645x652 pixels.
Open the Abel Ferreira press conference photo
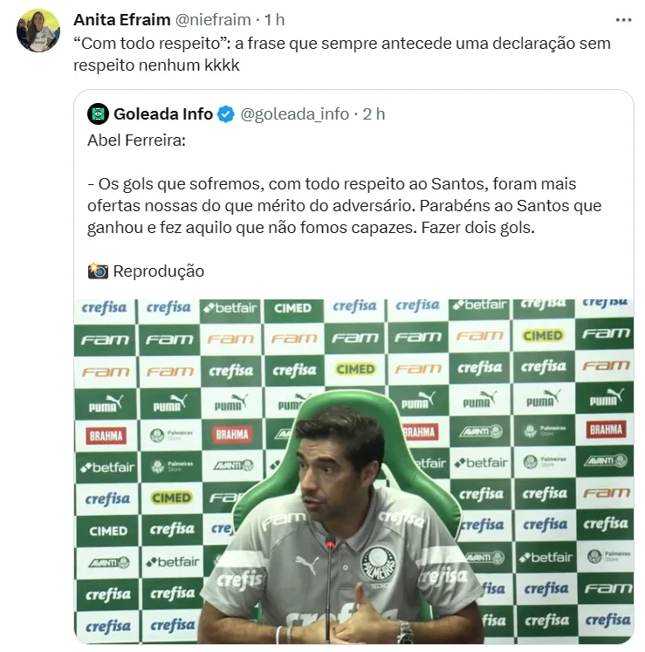point(353,471)
